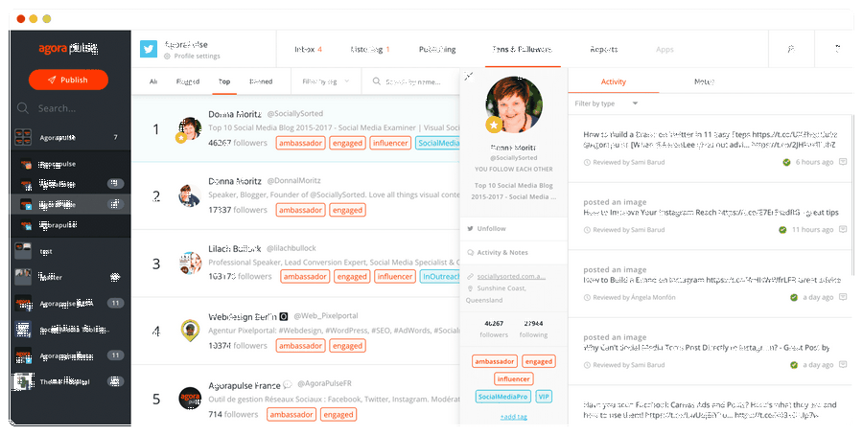Open the Apps tab
The image size is (863, 435).
click(665, 49)
